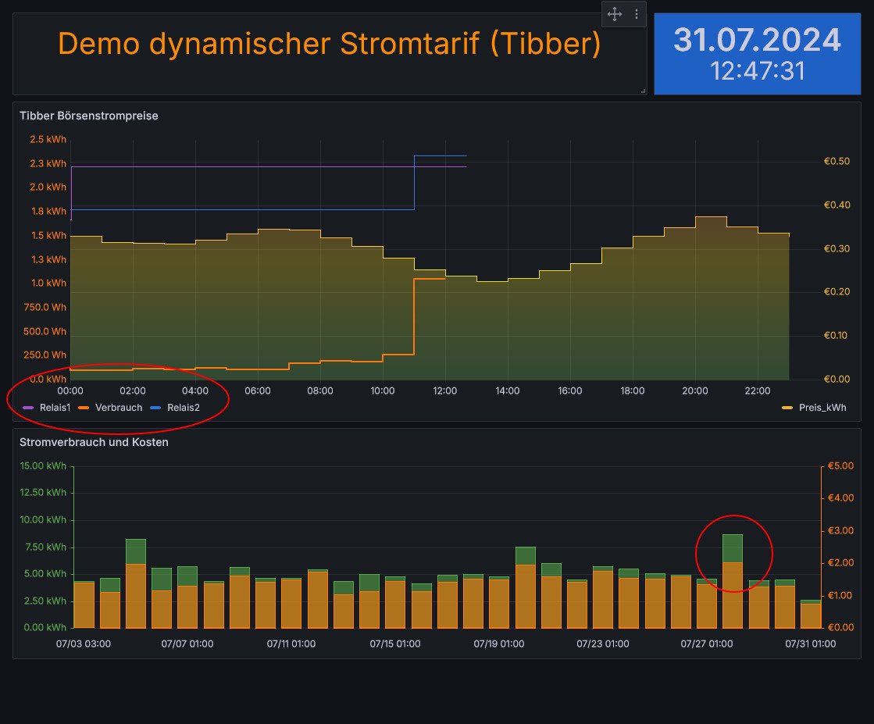Click the blue Relais2 line step at 11:00
874x724 pixels.
(415, 182)
